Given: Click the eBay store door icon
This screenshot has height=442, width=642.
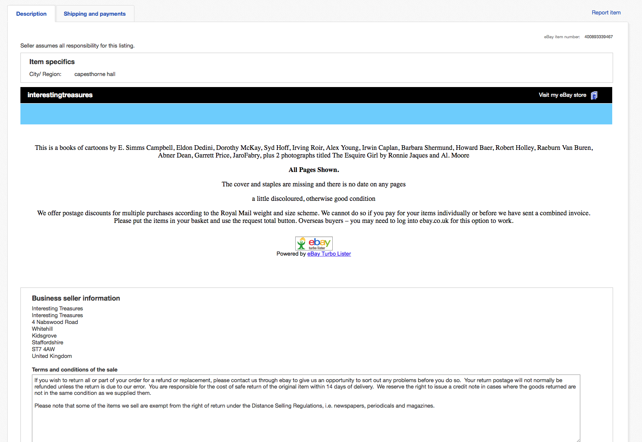Looking at the screenshot, I should [x=594, y=95].
